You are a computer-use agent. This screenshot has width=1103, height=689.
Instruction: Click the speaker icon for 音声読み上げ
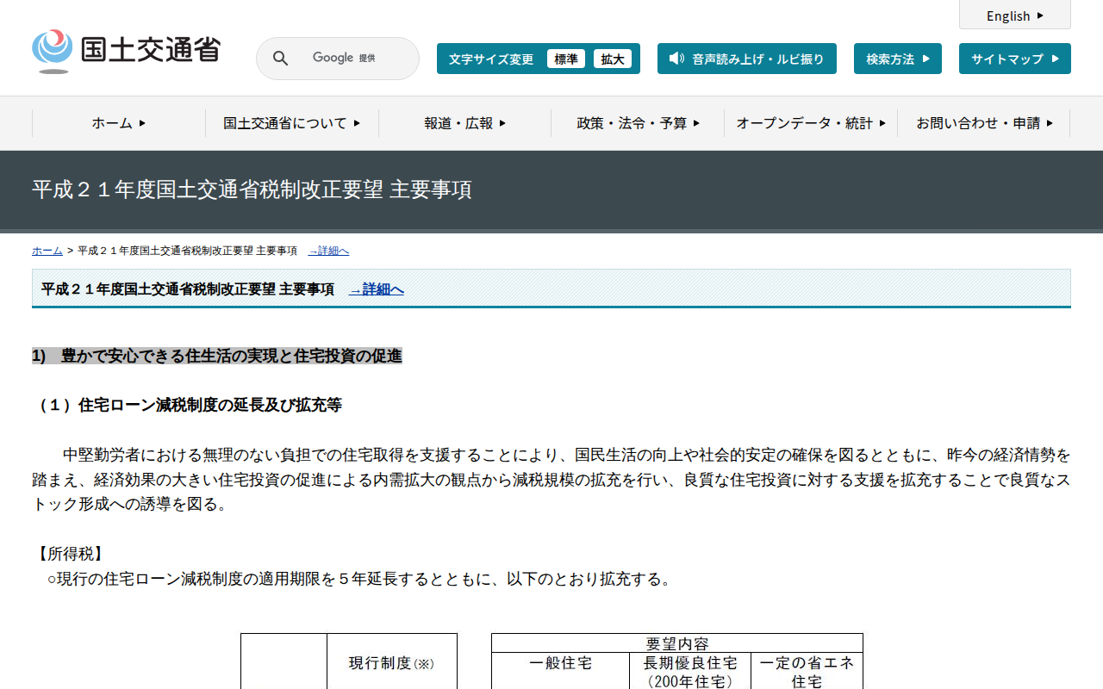pyautogui.click(x=676, y=59)
